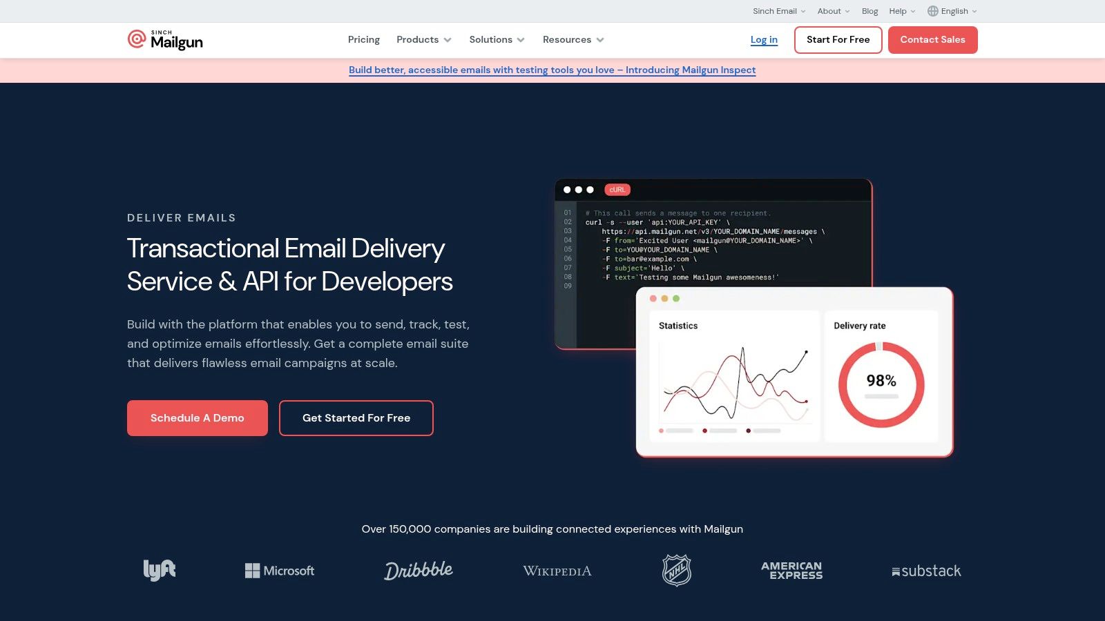Image resolution: width=1105 pixels, height=621 pixels.
Task: Click the 'Statistics' card title
Action: [678, 326]
